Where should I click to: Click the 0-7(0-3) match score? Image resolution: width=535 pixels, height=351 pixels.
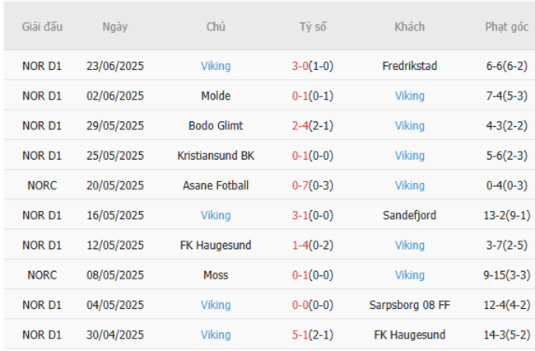(x=313, y=185)
